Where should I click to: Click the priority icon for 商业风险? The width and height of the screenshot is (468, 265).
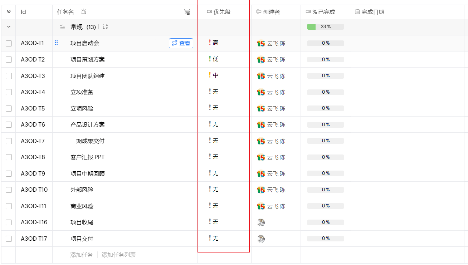(x=210, y=206)
